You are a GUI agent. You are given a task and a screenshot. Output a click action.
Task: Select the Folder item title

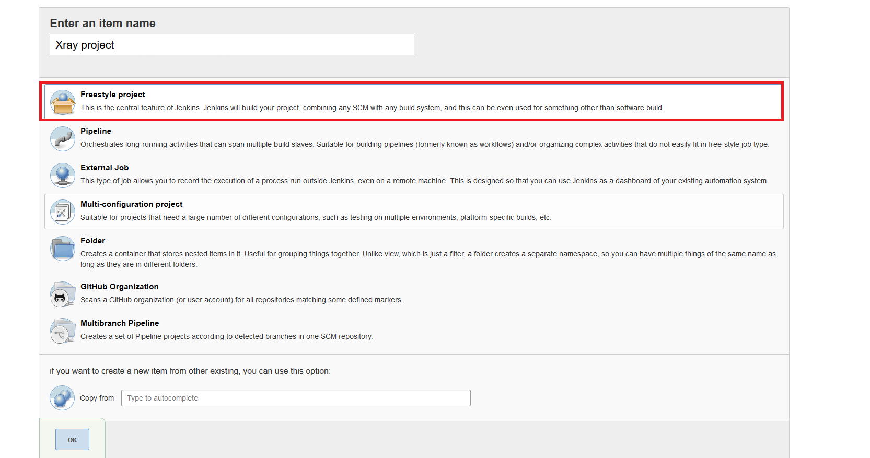(93, 241)
